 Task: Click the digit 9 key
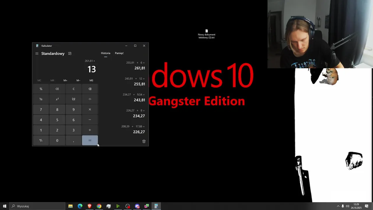click(x=73, y=110)
